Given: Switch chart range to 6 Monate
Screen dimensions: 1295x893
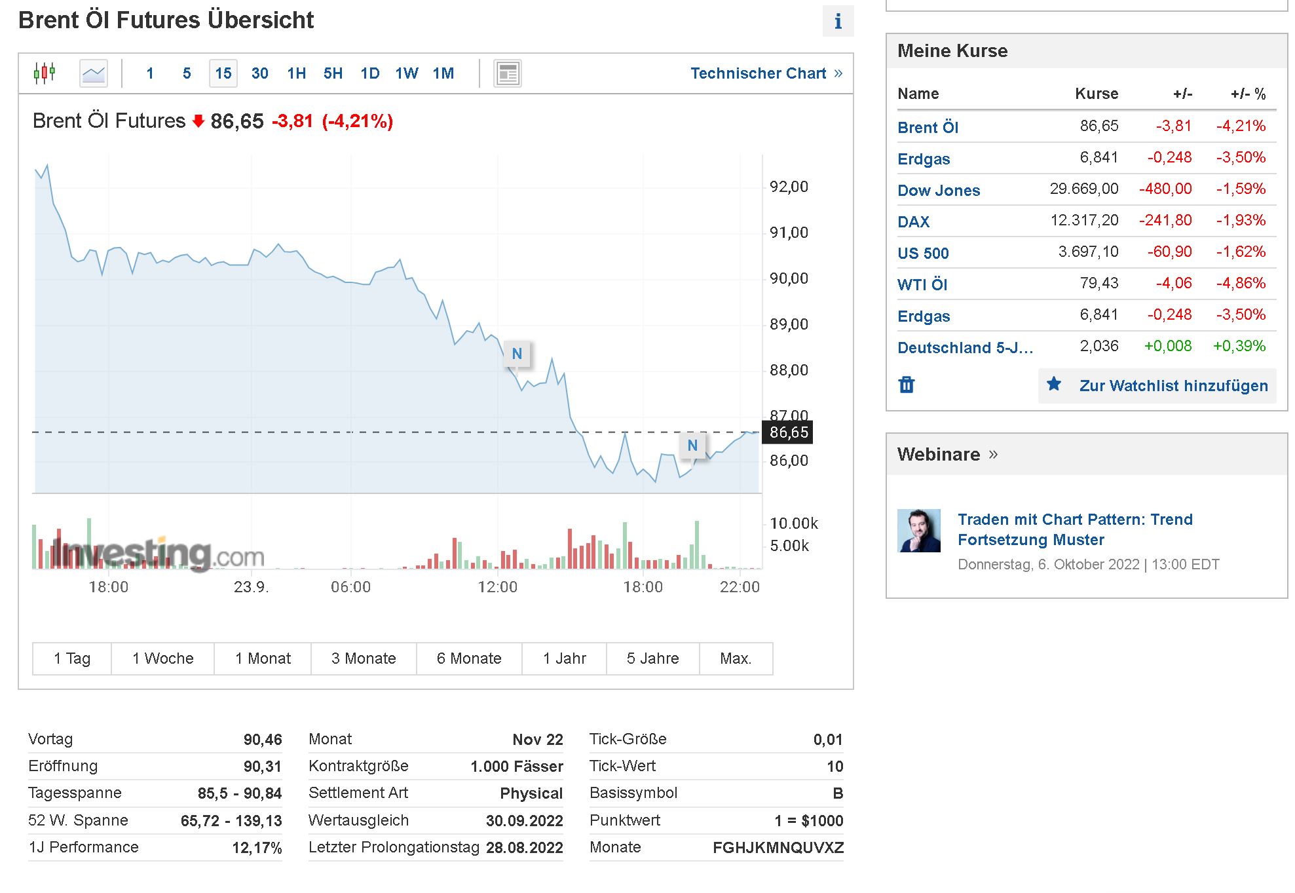Looking at the screenshot, I should [x=469, y=658].
